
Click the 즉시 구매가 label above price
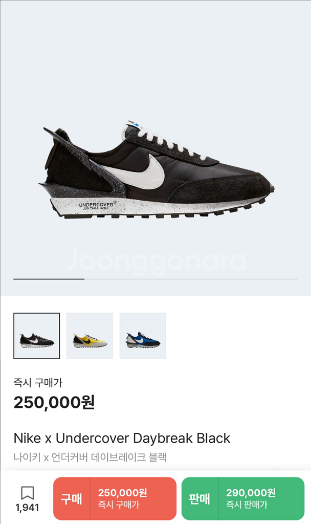38,382
